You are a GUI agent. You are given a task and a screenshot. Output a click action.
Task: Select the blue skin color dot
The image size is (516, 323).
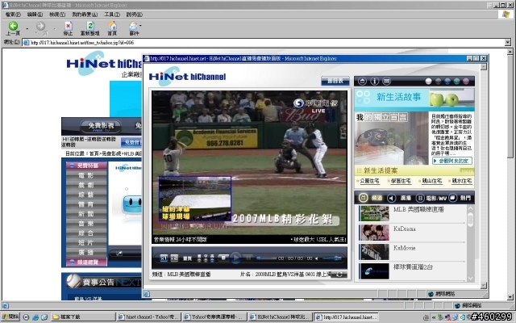[447, 81]
